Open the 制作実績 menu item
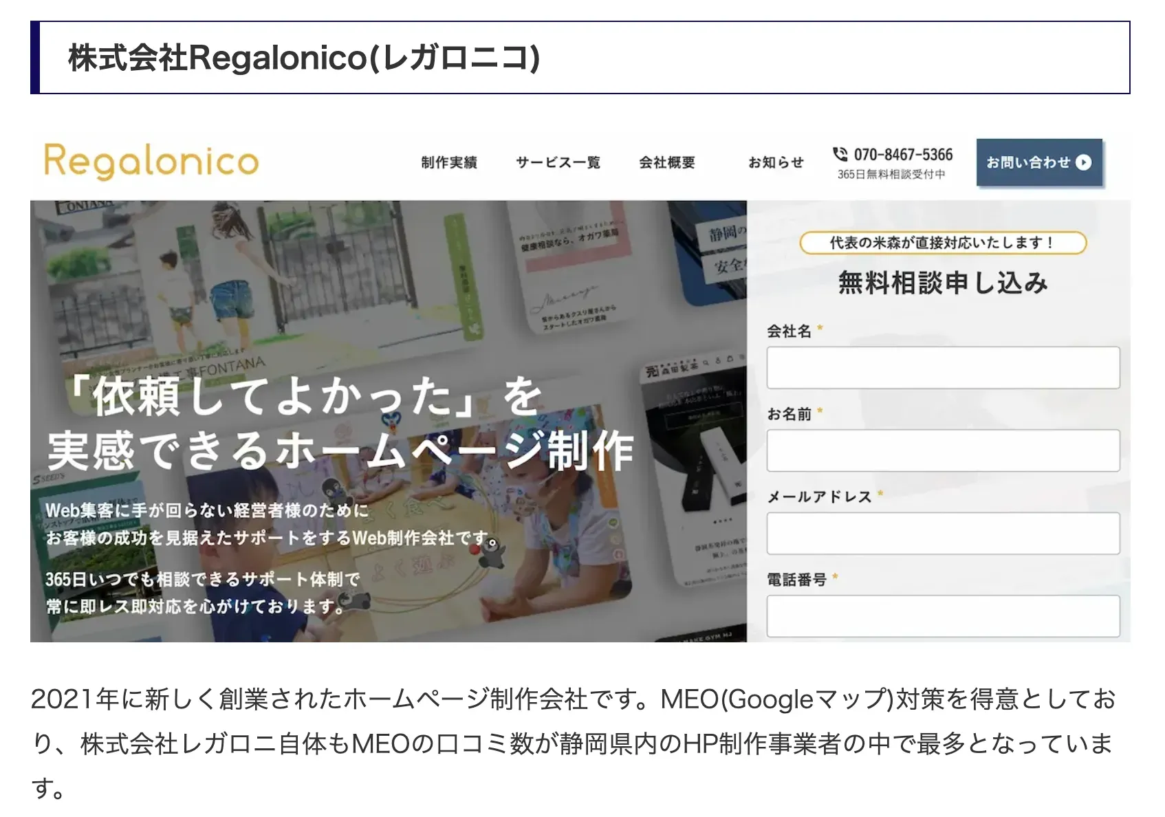The width and height of the screenshot is (1165, 817). pyautogui.click(x=449, y=162)
